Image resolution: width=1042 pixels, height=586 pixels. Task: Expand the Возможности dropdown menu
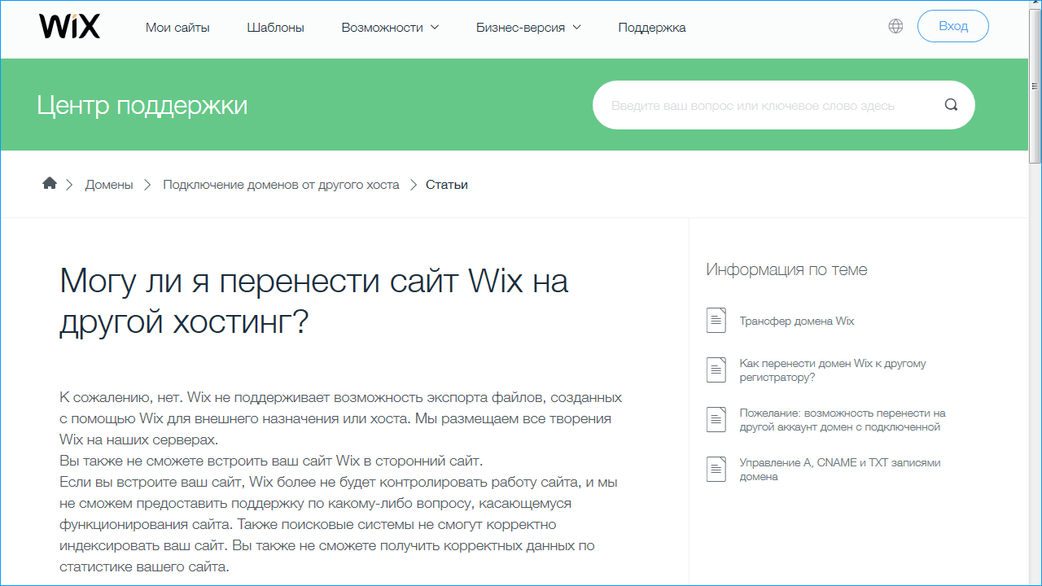pos(390,27)
